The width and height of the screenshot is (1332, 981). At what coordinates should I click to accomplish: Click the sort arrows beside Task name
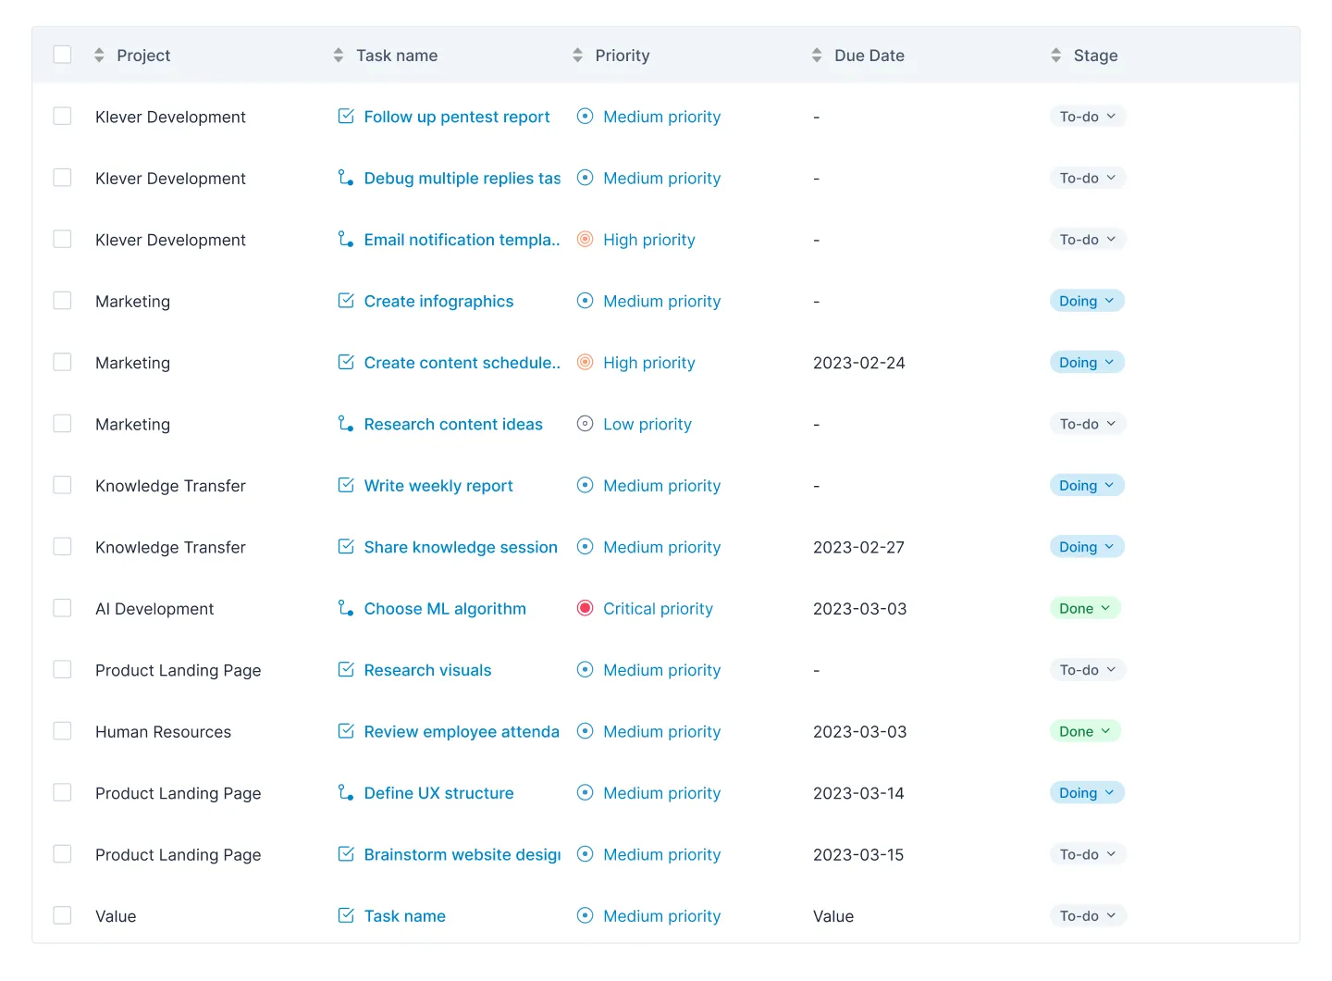(x=339, y=56)
